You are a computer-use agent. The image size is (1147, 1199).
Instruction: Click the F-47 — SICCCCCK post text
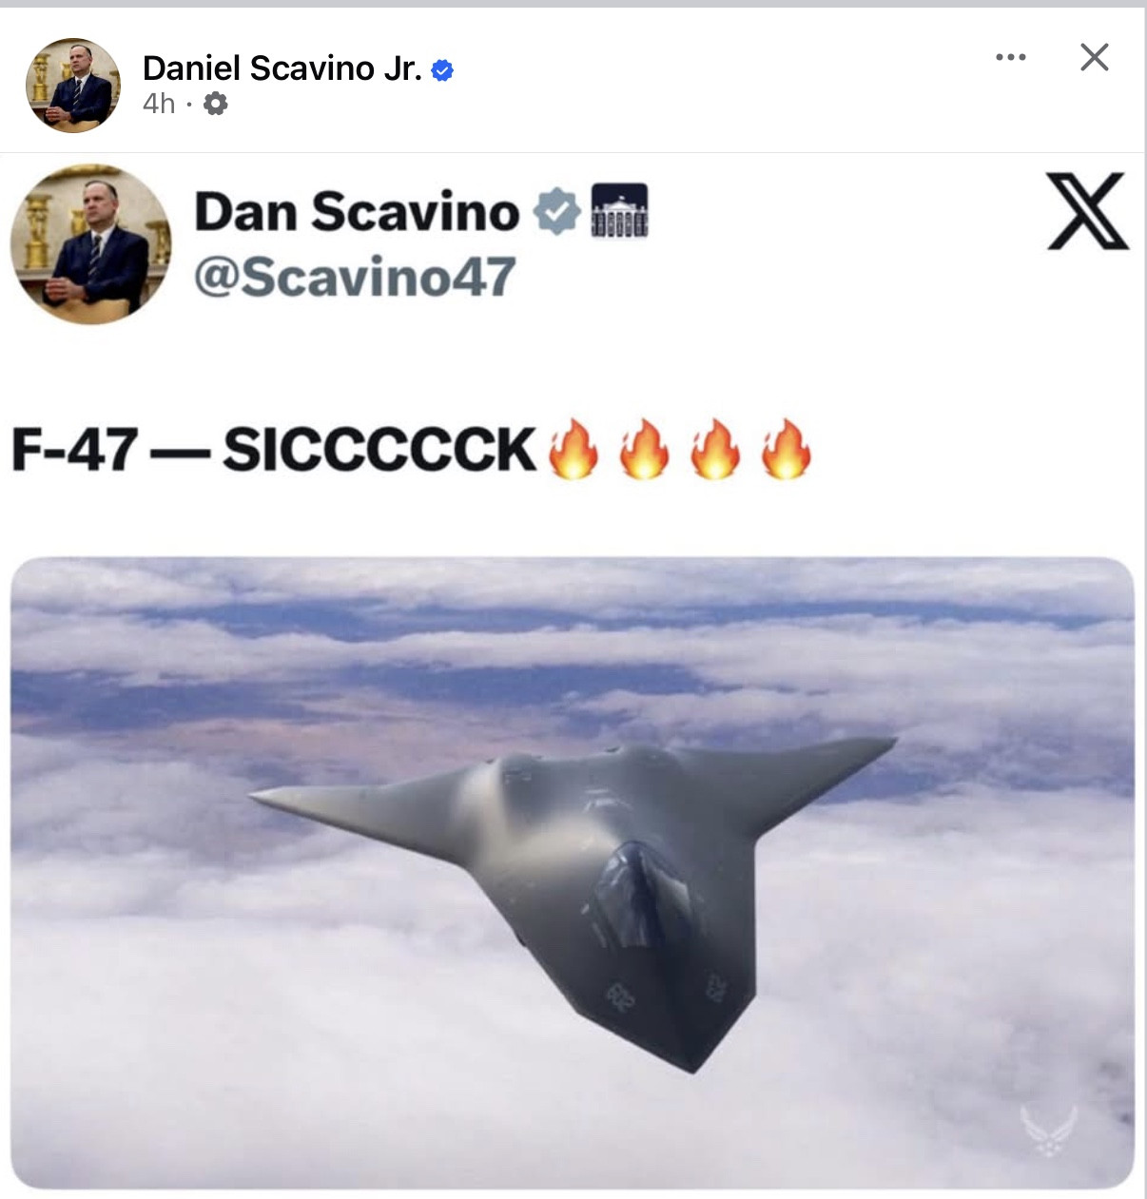click(274, 450)
